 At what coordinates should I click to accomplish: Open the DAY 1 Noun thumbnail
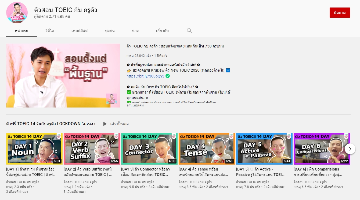pos(34,149)
